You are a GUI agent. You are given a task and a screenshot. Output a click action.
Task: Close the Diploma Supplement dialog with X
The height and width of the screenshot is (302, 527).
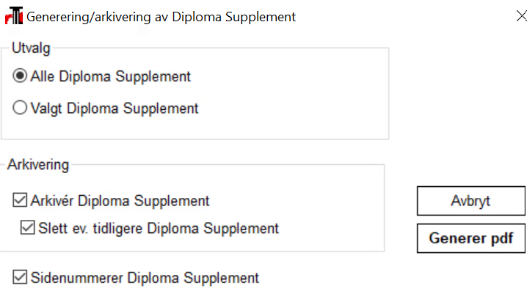click(x=521, y=16)
